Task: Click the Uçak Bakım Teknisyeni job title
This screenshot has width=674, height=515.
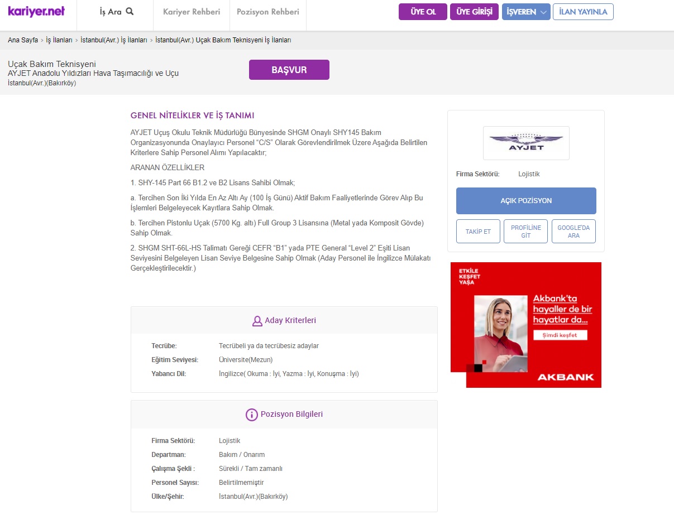Action: click(x=52, y=64)
